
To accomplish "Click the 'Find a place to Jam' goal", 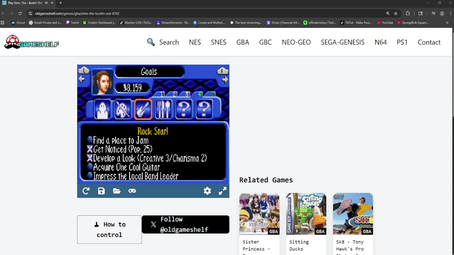I will pyautogui.click(x=118, y=140).
